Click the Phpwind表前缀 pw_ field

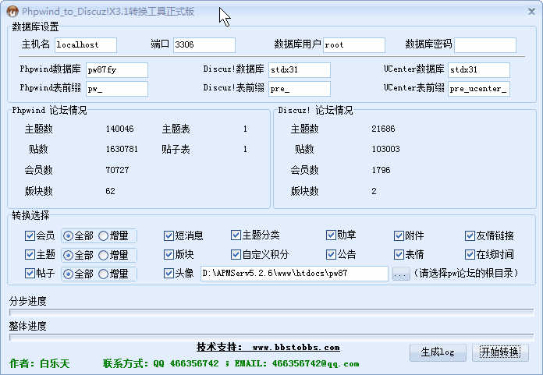(x=117, y=89)
